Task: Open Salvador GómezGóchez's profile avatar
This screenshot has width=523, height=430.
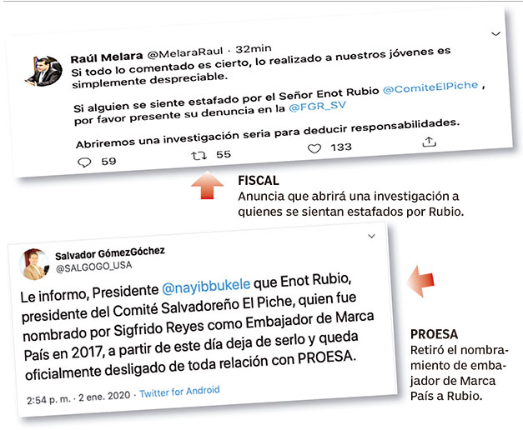Action: pos(34,264)
